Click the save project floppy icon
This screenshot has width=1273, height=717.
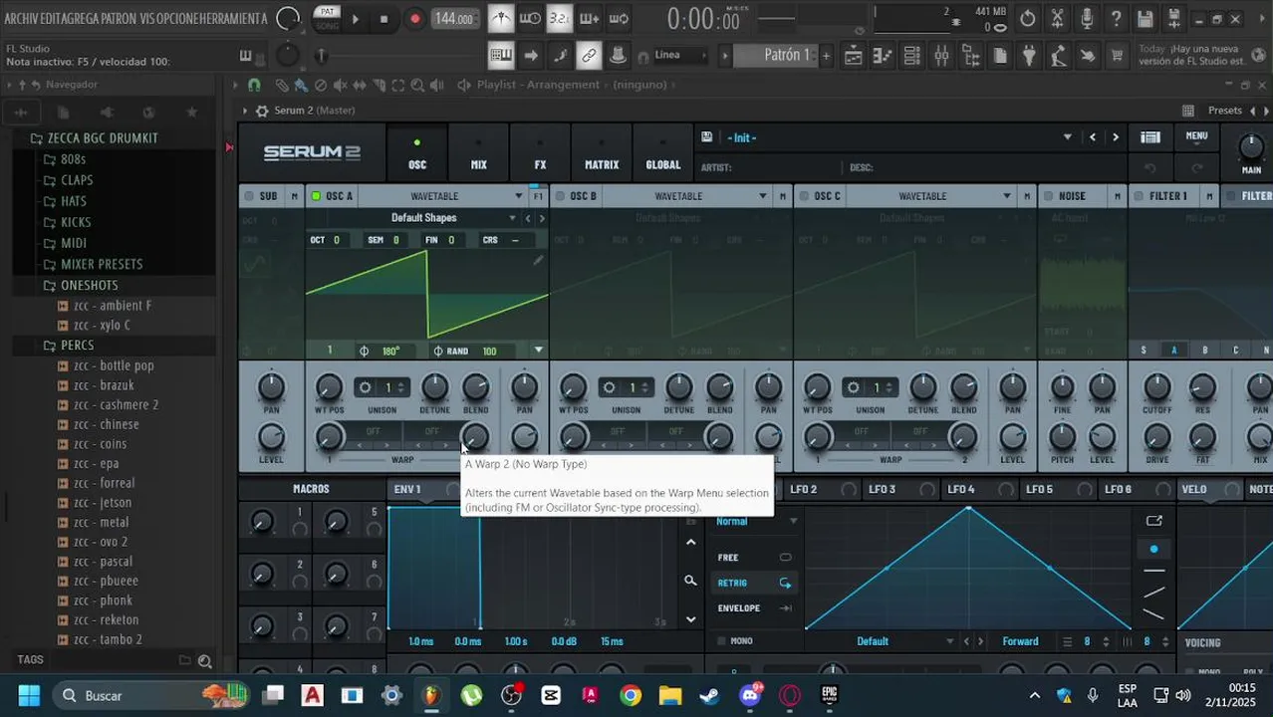1146,19
